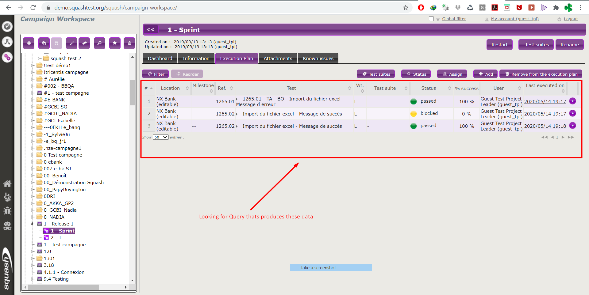Click the copy icon in tree toolbar
Image resolution: width=589 pixels, height=295 pixels.
click(44, 43)
